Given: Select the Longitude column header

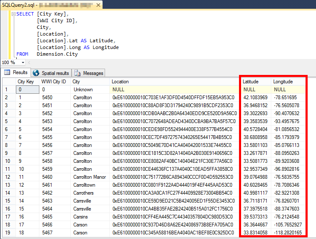Looking at the screenshot, I should [x=288, y=82].
